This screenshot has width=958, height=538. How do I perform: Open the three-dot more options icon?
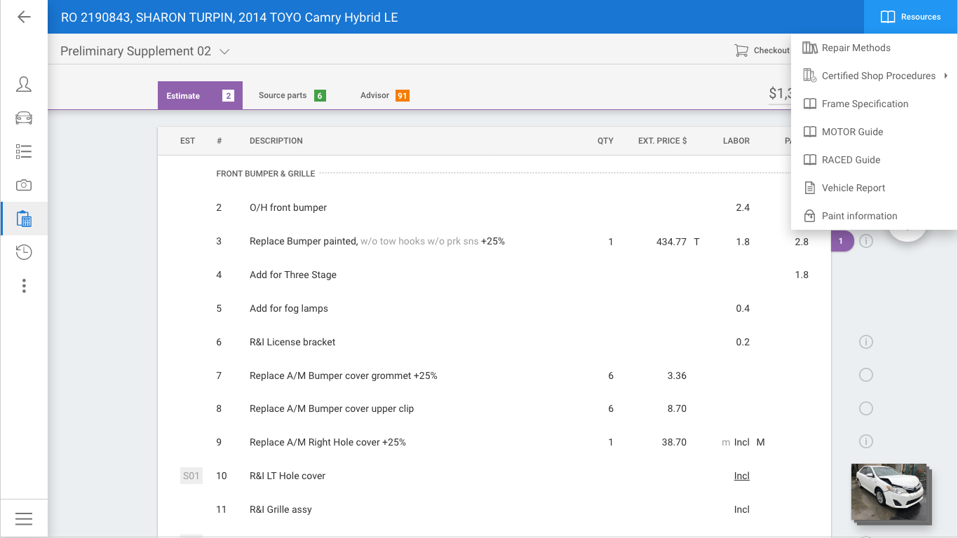click(24, 286)
